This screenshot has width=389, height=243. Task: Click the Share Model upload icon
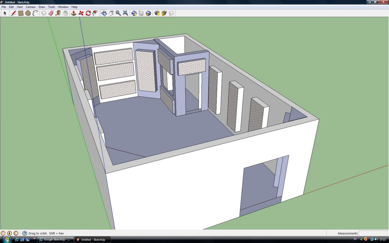pos(164,13)
